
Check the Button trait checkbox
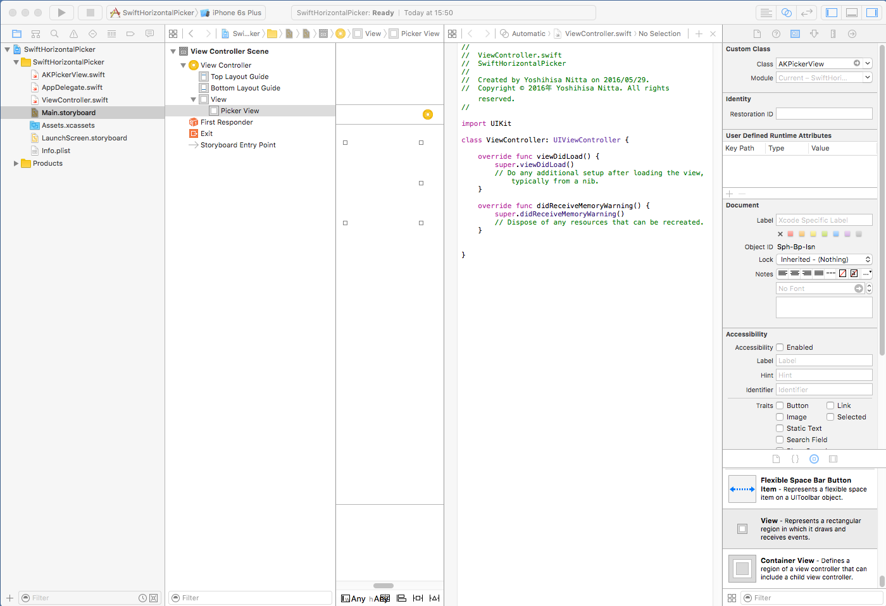(780, 405)
